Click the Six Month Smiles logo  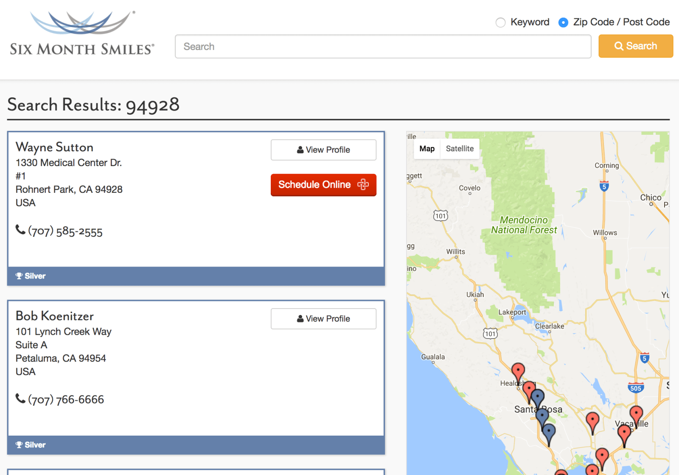[x=82, y=33]
